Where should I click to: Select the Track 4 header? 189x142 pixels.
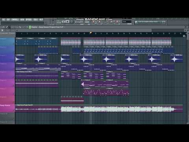[7, 66]
